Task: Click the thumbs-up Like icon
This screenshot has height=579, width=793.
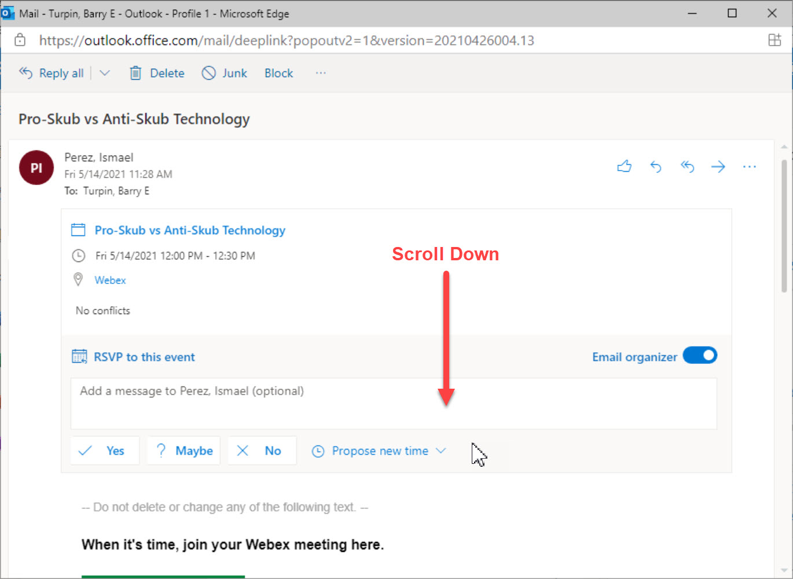Action: [624, 167]
